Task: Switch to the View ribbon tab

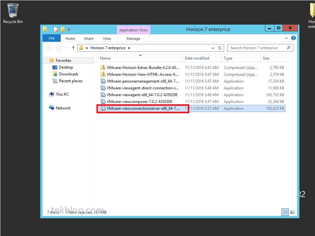Action: [107, 39]
